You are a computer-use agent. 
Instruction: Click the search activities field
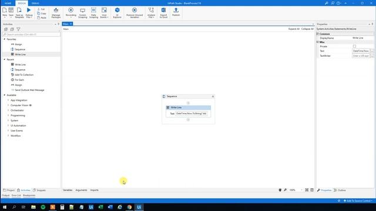[x=31, y=35]
